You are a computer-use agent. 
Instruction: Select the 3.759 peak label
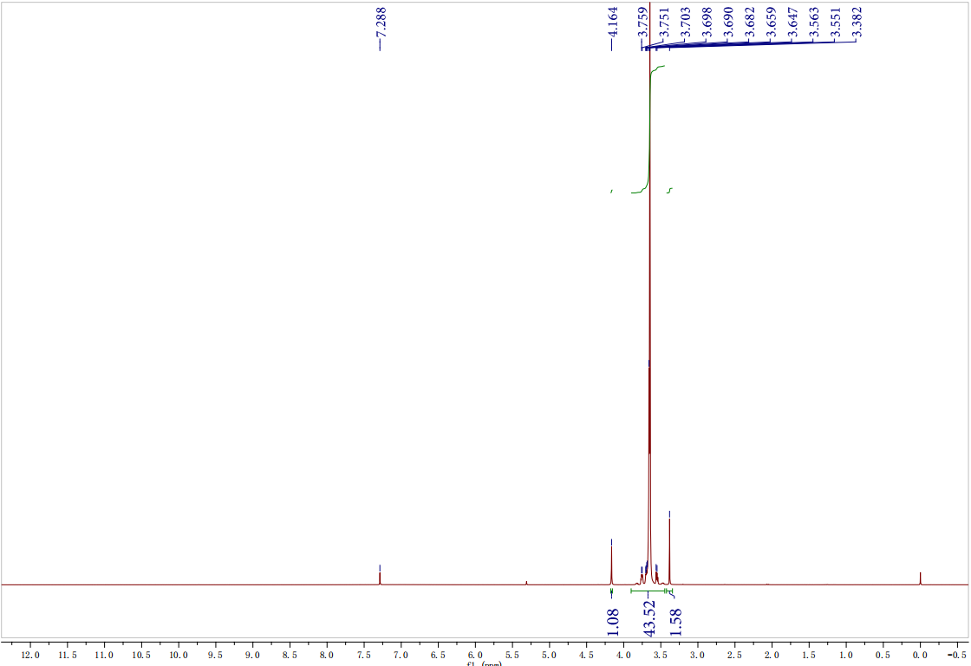[x=642, y=21]
